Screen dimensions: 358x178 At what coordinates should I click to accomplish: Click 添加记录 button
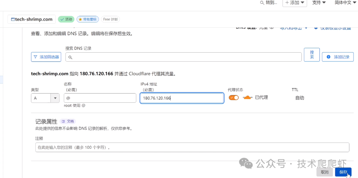(338, 57)
